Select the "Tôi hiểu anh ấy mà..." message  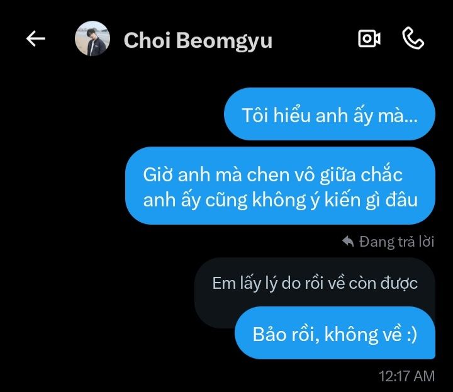click(330, 114)
